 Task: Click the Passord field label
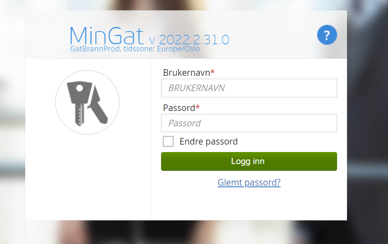[x=179, y=108]
